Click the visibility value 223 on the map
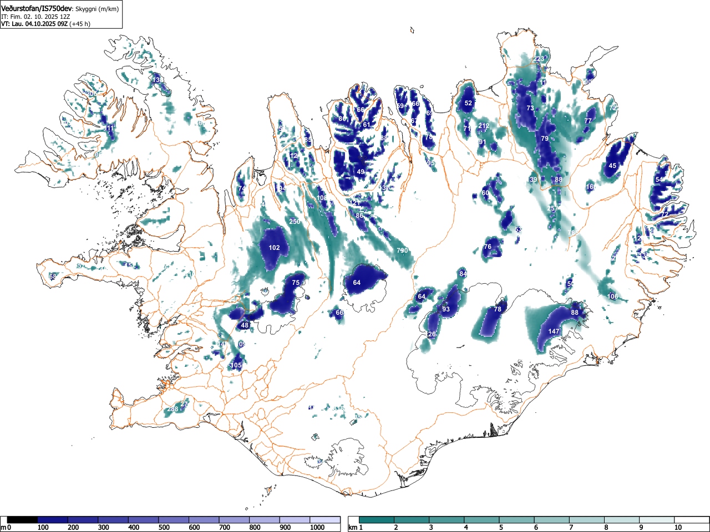Screen dimensions: 710x532 point(539,59)
